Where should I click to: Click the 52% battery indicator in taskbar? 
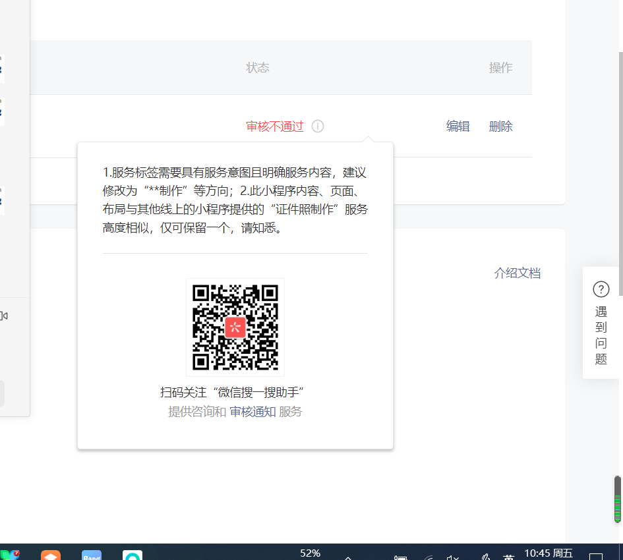(x=311, y=553)
